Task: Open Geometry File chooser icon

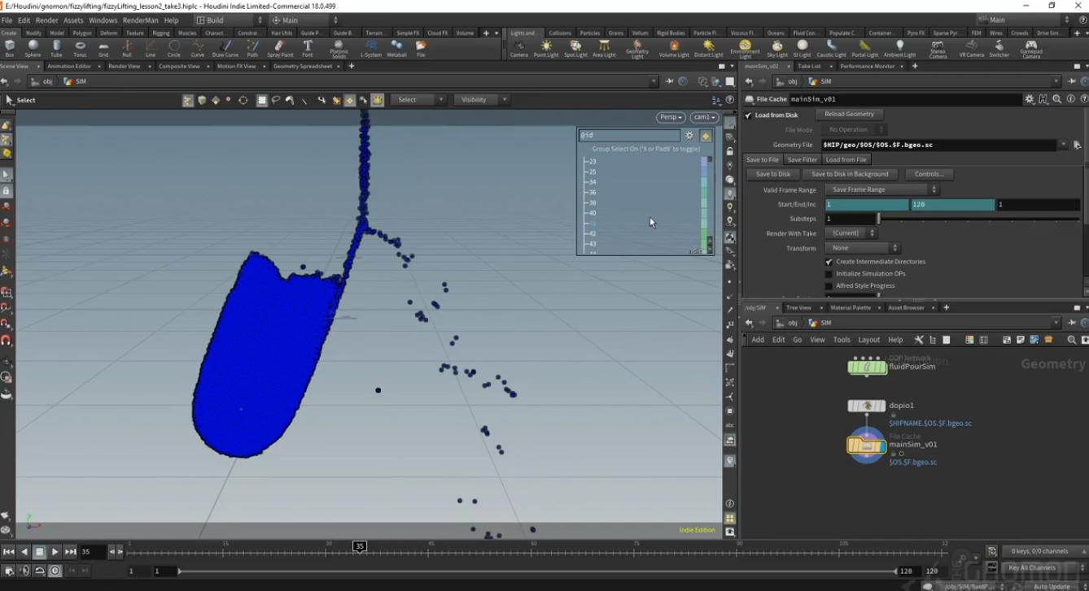Action: point(1077,145)
